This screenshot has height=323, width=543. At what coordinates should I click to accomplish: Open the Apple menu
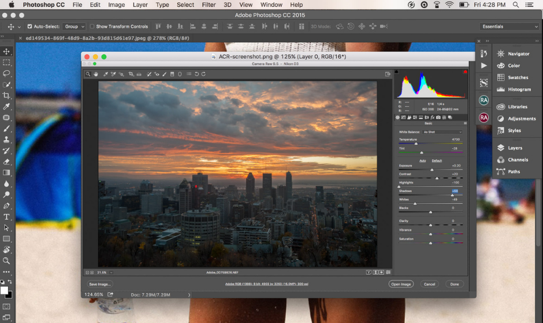pyautogui.click(x=12, y=5)
